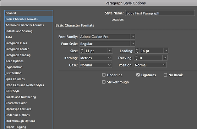Select OpenType Features category
197x129 pixels.
coord(29,109)
